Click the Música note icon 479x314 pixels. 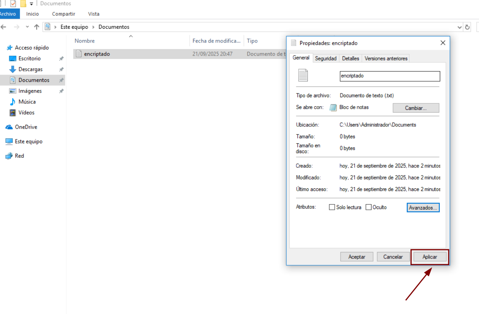click(x=13, y=101)
